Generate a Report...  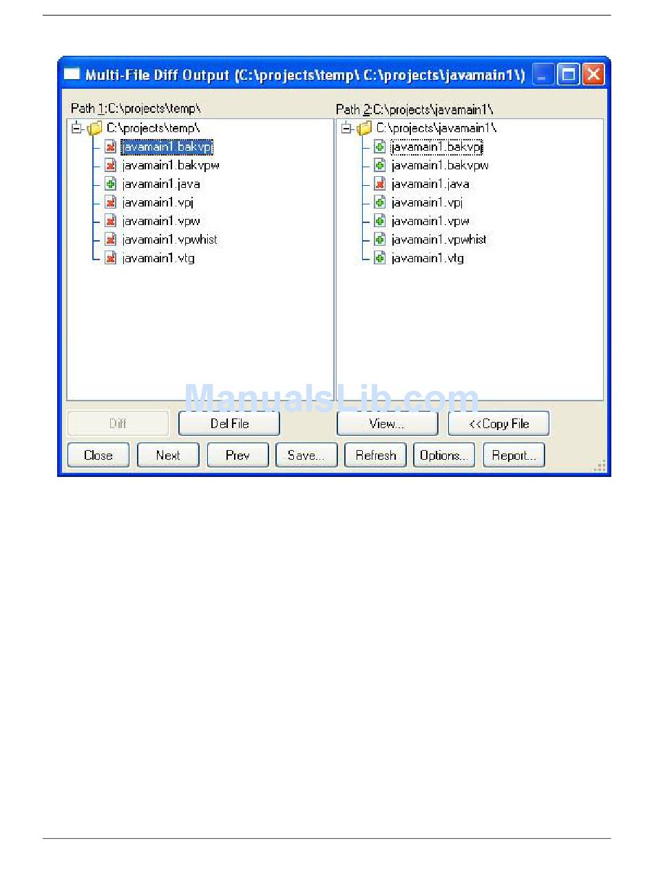tap(514, 455)
